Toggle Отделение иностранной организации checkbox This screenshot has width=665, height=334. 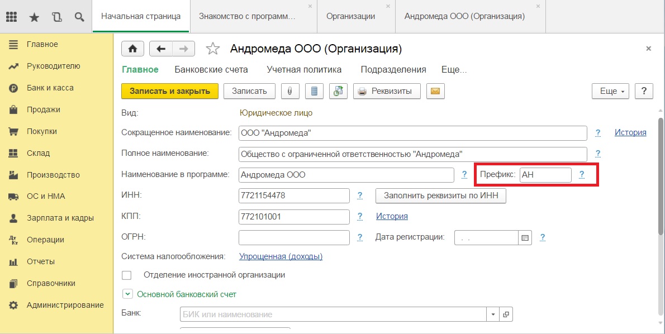click(x=126, y=275)
